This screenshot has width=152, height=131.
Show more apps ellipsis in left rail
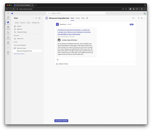point(8,48)
